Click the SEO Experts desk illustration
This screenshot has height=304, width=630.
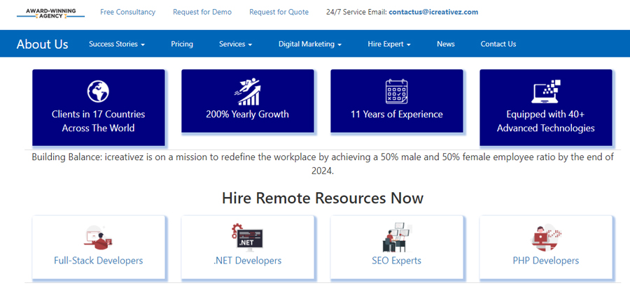397,238
